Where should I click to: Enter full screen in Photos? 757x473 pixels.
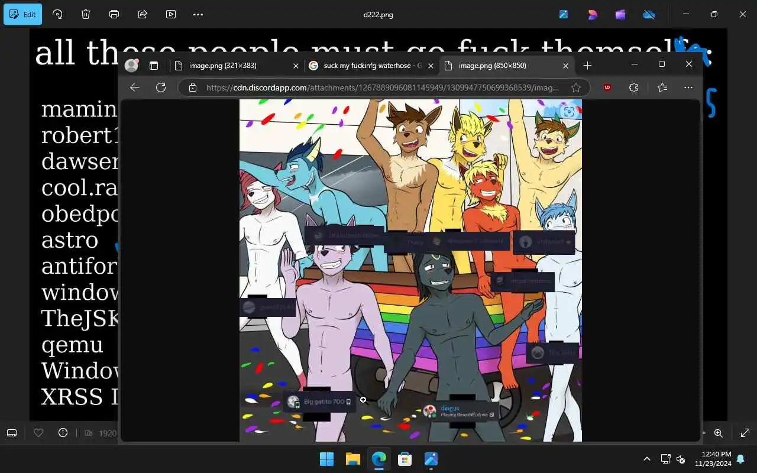[x=746, y=433]
